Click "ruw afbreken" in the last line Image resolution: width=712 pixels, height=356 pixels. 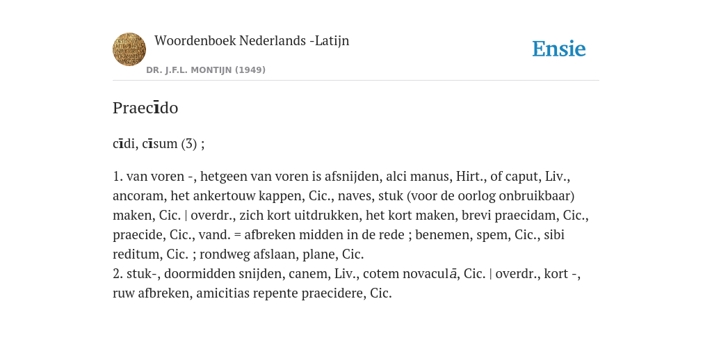tap(152, 293)
